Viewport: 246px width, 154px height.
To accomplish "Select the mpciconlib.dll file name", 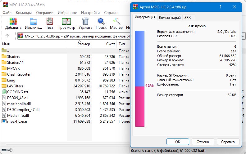I will 19,103.
